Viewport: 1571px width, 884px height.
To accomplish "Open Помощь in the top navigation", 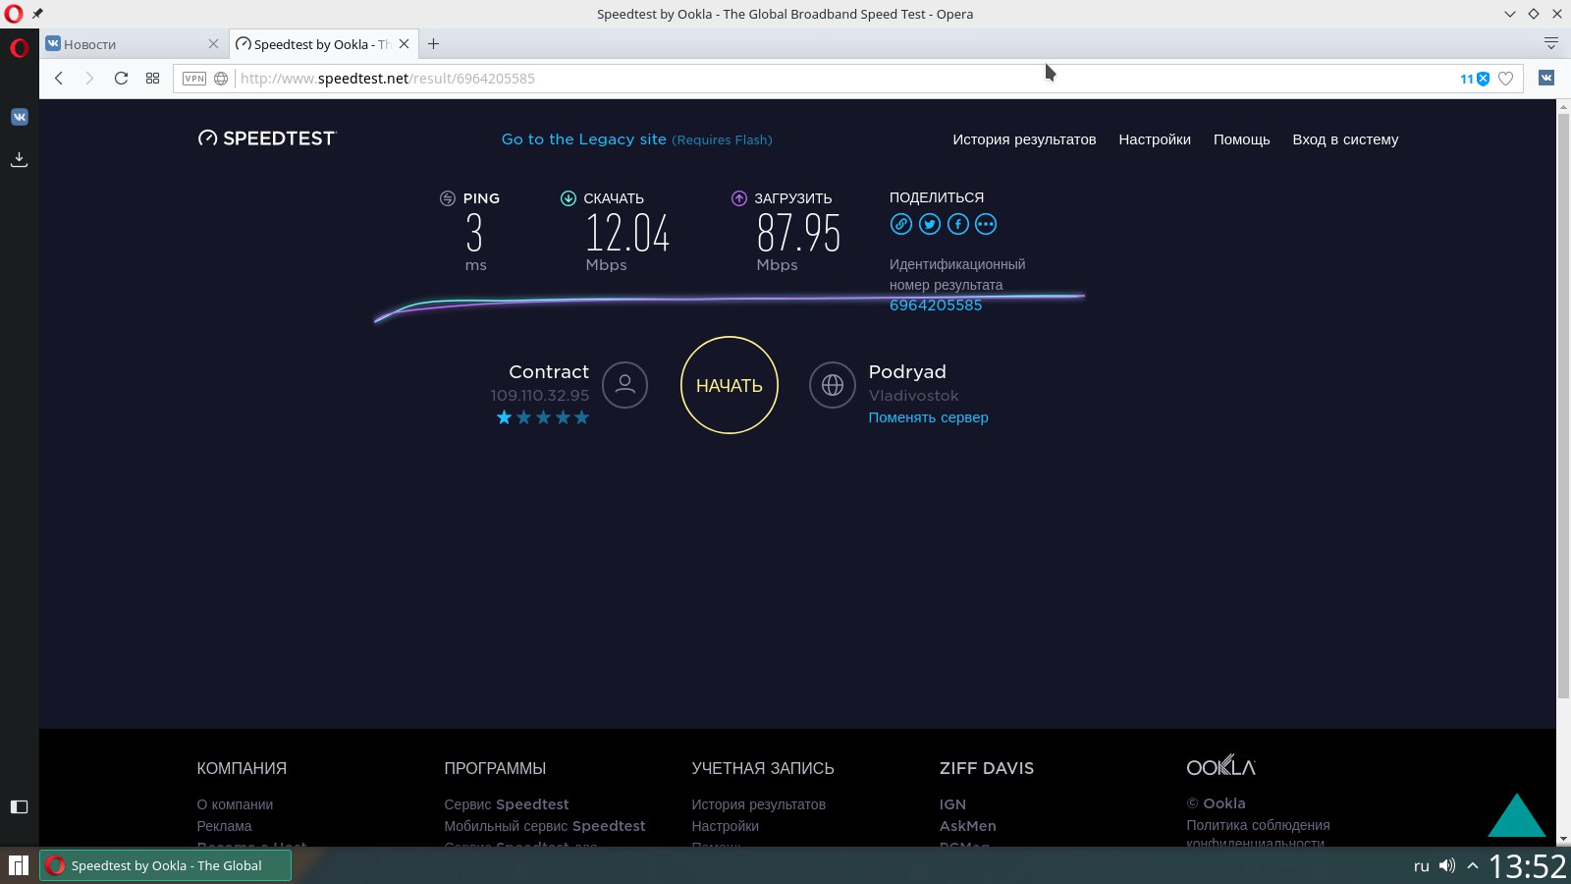I will pos(1241,139).
